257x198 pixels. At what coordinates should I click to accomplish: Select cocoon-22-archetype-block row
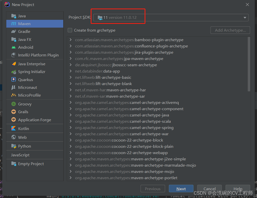(x=157, y=140)
